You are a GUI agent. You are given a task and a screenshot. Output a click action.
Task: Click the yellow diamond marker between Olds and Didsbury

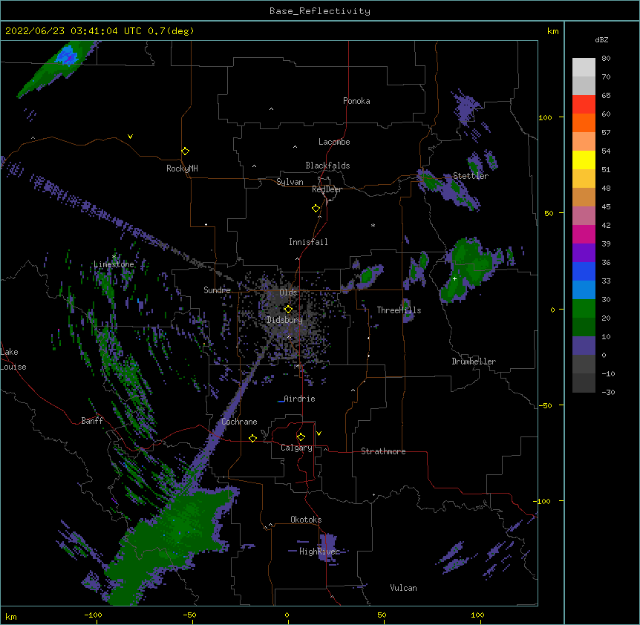(x=288, y=309)
